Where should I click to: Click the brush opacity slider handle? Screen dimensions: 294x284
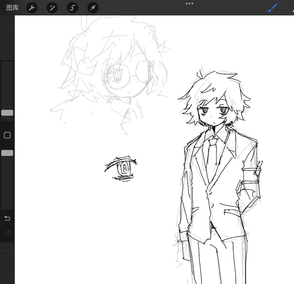coord(7,153)
